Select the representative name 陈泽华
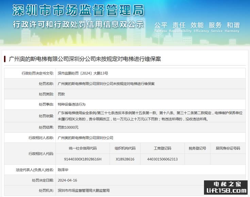Image resolution: width=250 pixels, height=197 pixels. click(x=63, y=170)
